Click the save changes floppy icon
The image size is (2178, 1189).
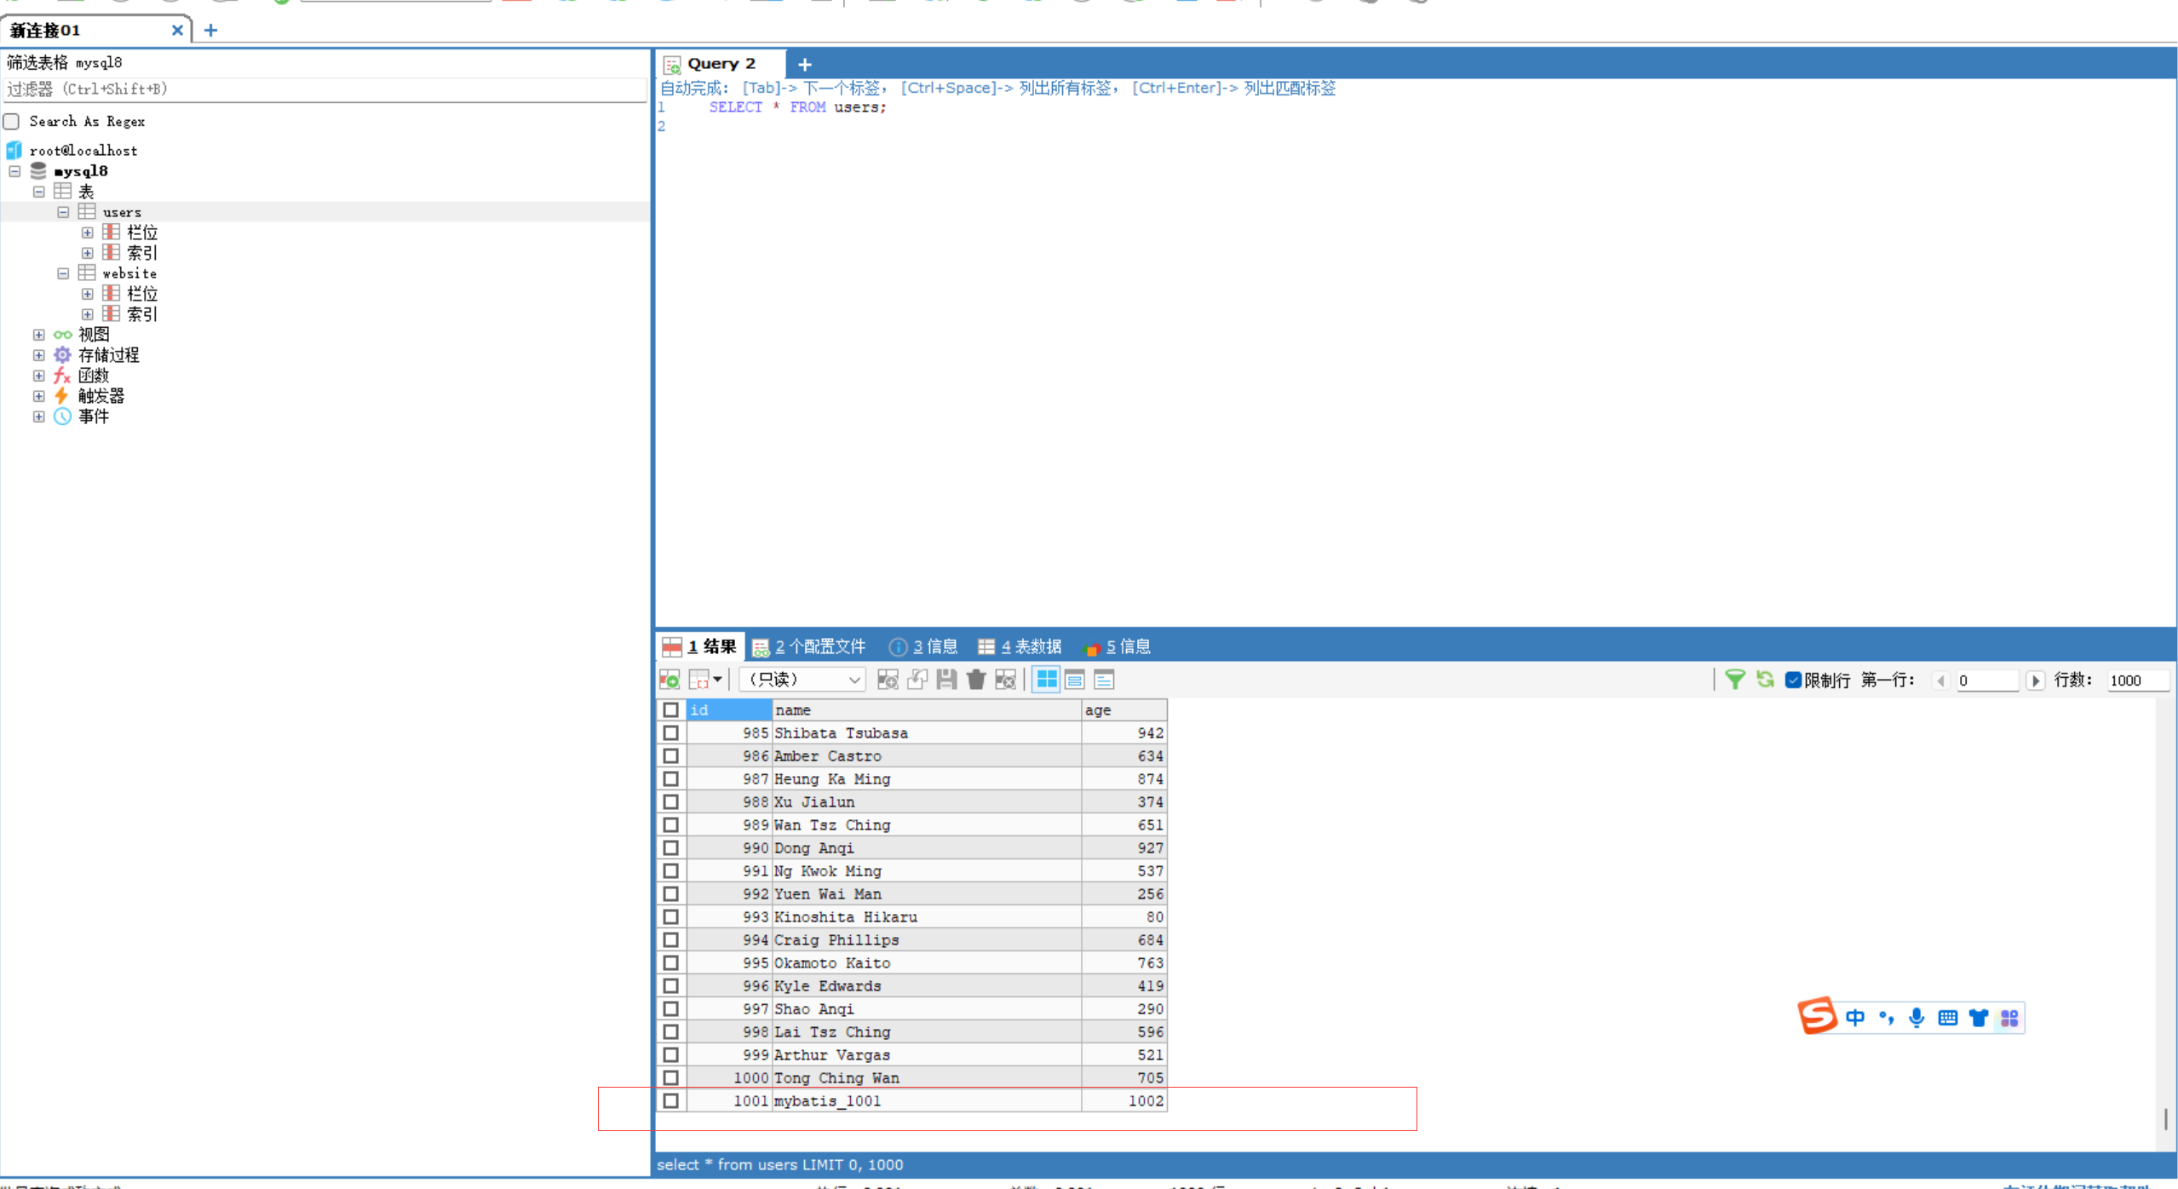point(946,680)
